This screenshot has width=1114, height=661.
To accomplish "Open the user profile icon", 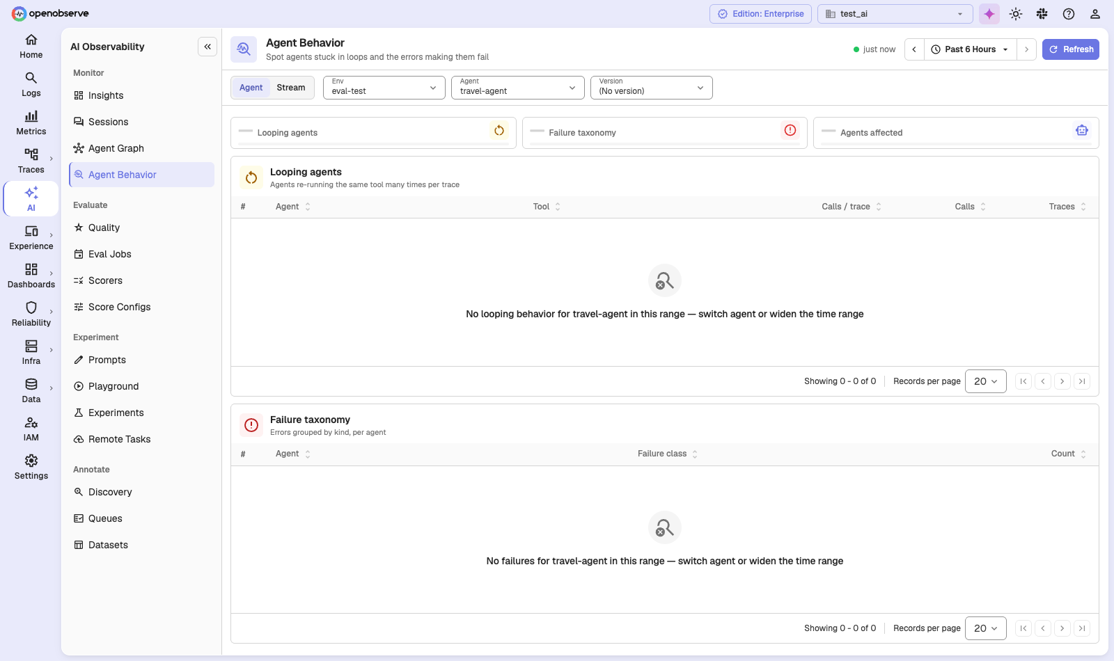I will [1095, 14].
